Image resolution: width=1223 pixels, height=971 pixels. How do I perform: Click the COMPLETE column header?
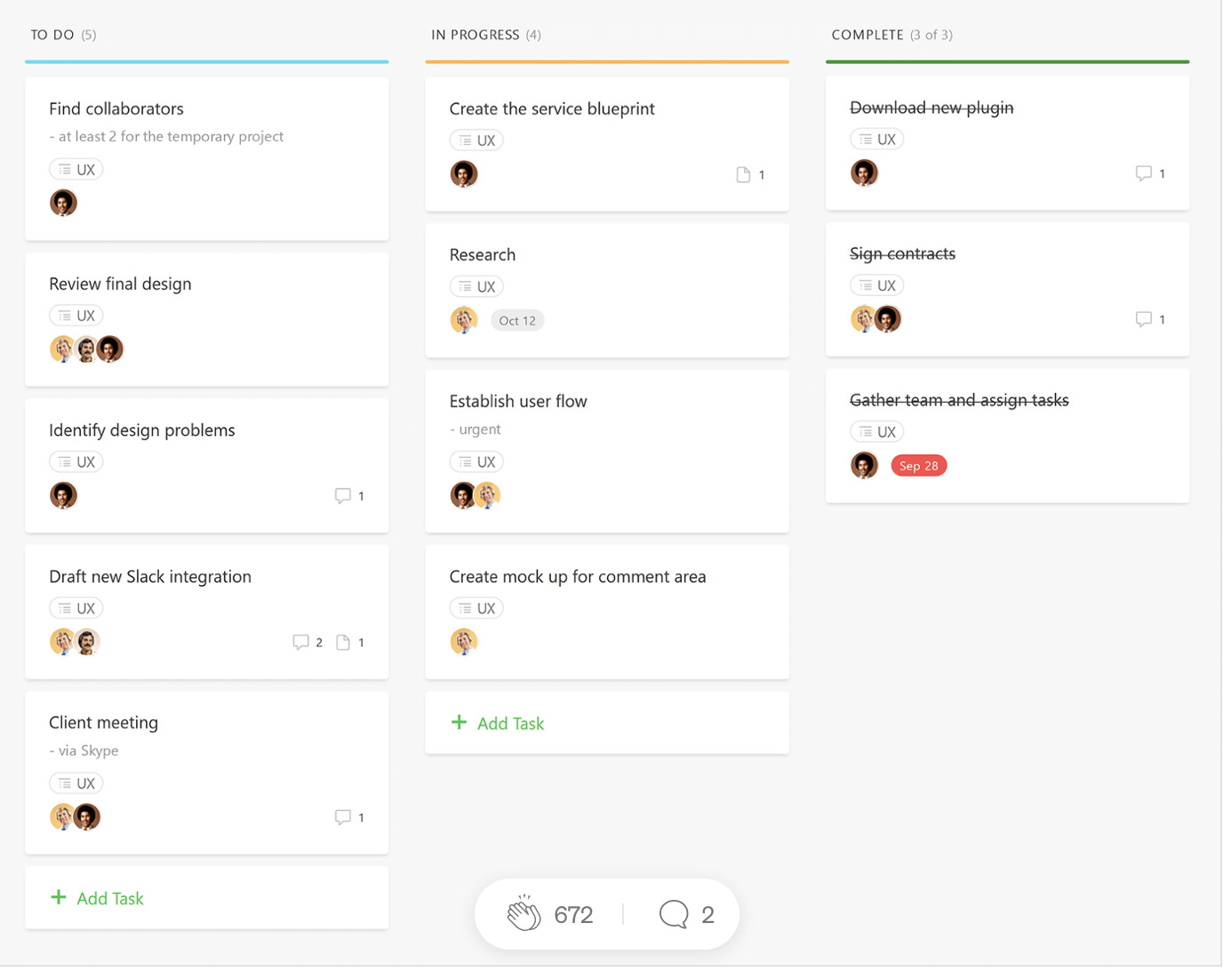tap(867, 35)
